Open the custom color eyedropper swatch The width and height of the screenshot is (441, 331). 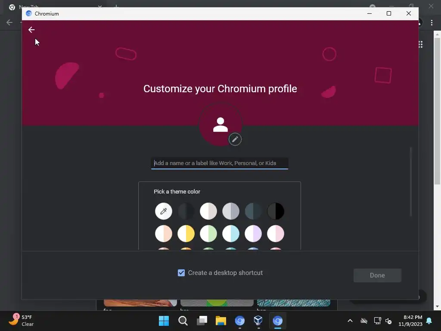pyautogui.click(x=163, y=211)
